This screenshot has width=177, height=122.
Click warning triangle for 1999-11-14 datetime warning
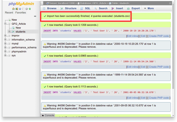(x=45, y=75)
